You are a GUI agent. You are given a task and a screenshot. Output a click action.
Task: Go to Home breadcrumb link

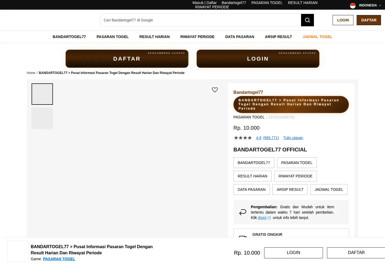31,73
